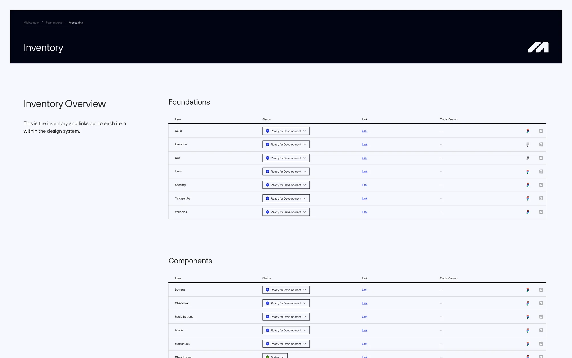
Task: Open the Figma icon in the Spacing row
Action: [x=528, y=185]
